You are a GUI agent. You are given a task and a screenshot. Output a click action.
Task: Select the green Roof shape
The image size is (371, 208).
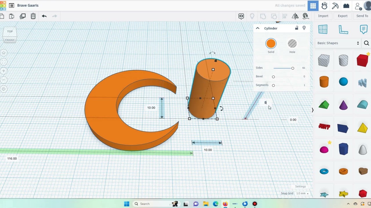324,105
